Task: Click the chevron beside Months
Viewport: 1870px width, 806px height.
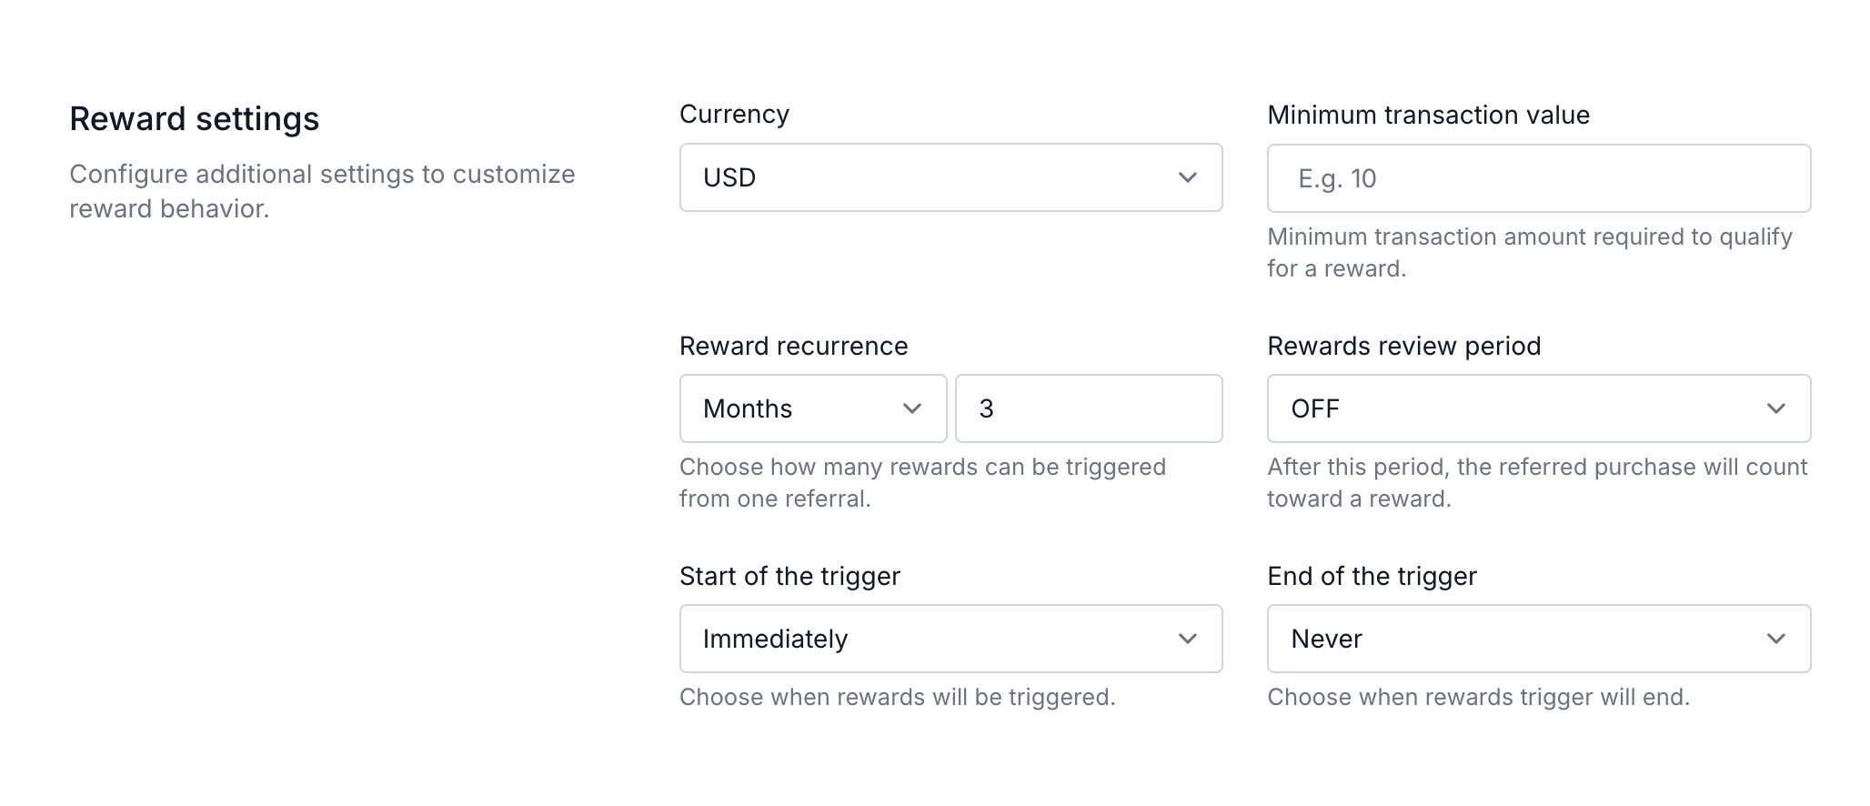Action: tap(911, 408)
